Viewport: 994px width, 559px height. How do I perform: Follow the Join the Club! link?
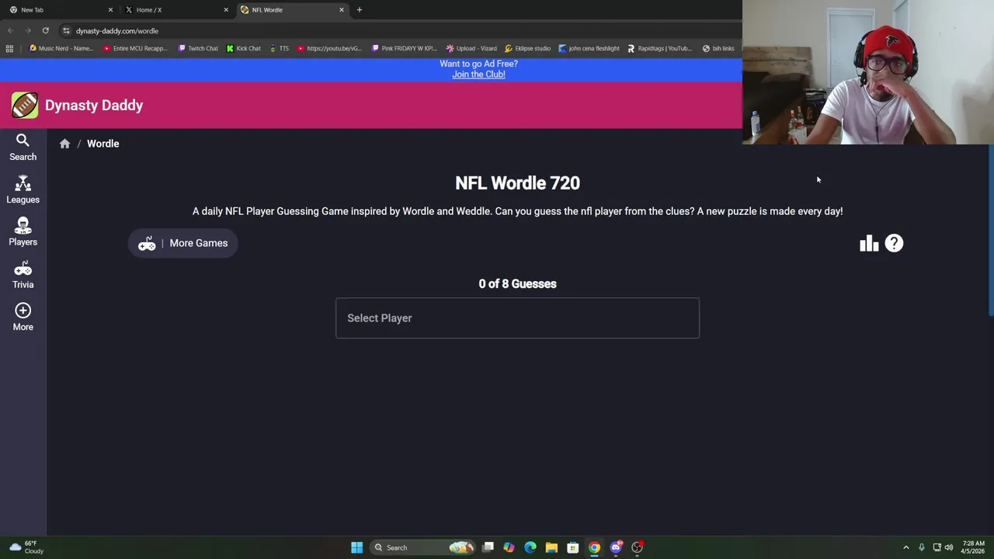478,75
